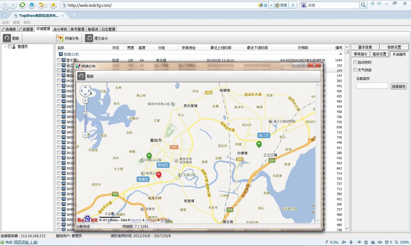
Task: Click the 当前城市 text input field
Action: point(372,86)
